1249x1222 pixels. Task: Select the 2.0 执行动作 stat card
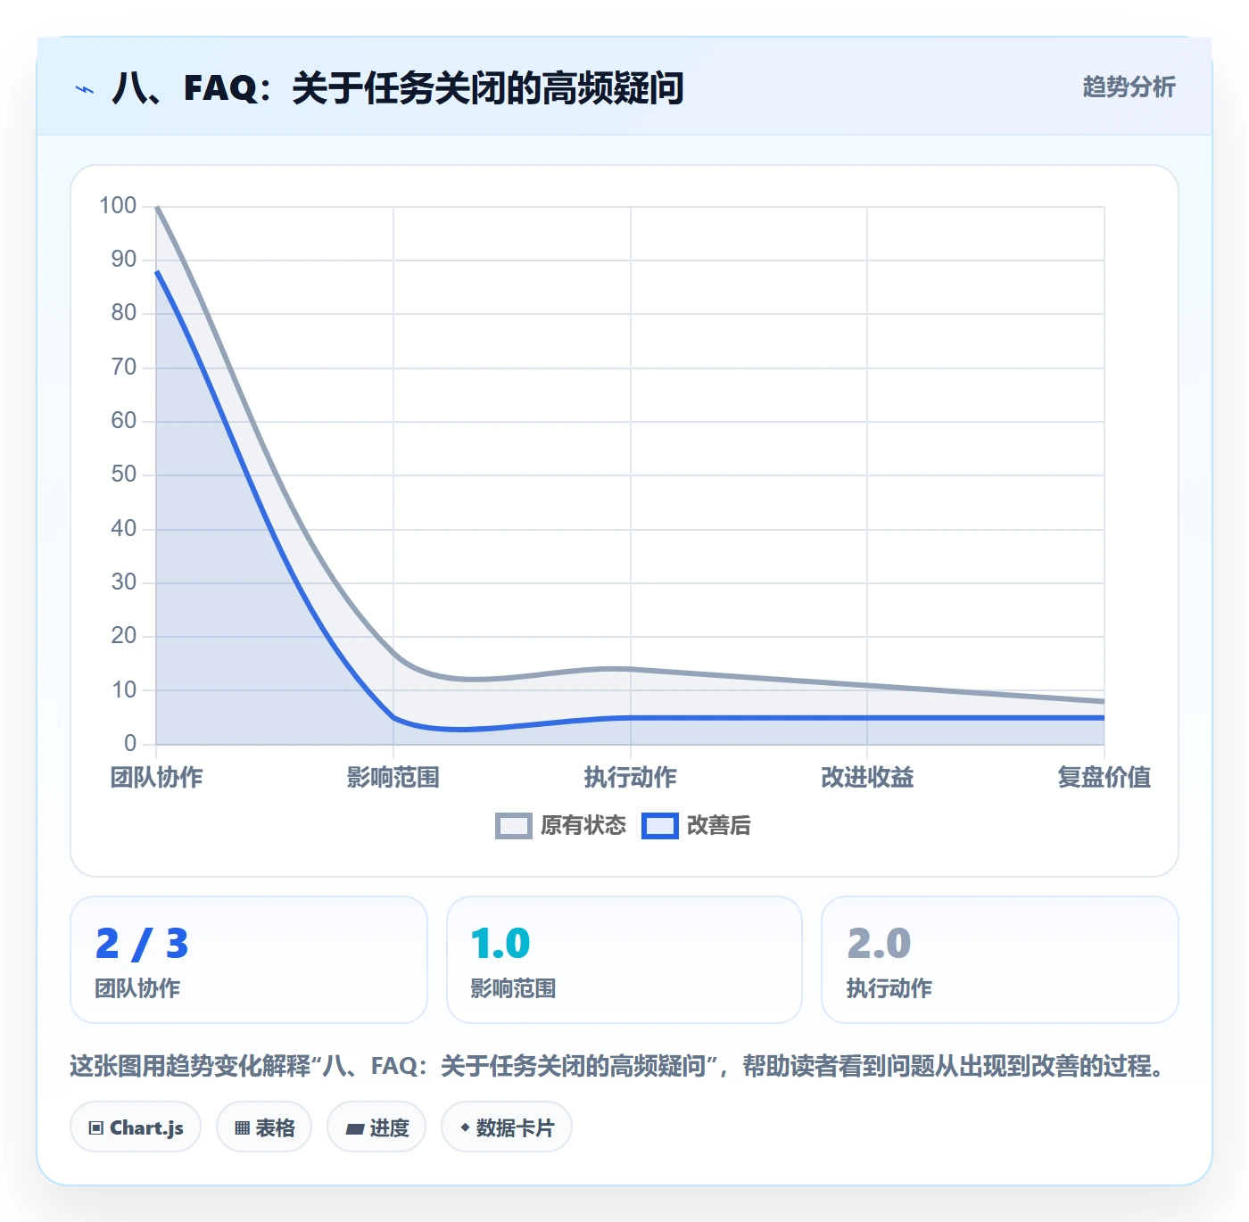coord(1000,960)
